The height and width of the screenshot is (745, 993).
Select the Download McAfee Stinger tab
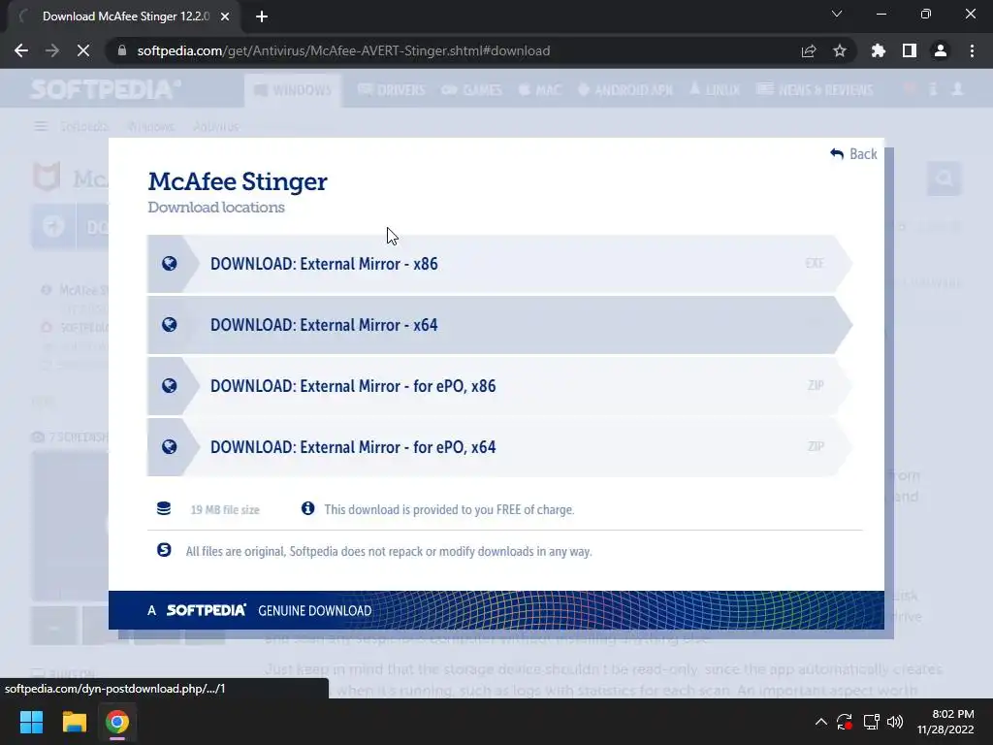(125, 16)
